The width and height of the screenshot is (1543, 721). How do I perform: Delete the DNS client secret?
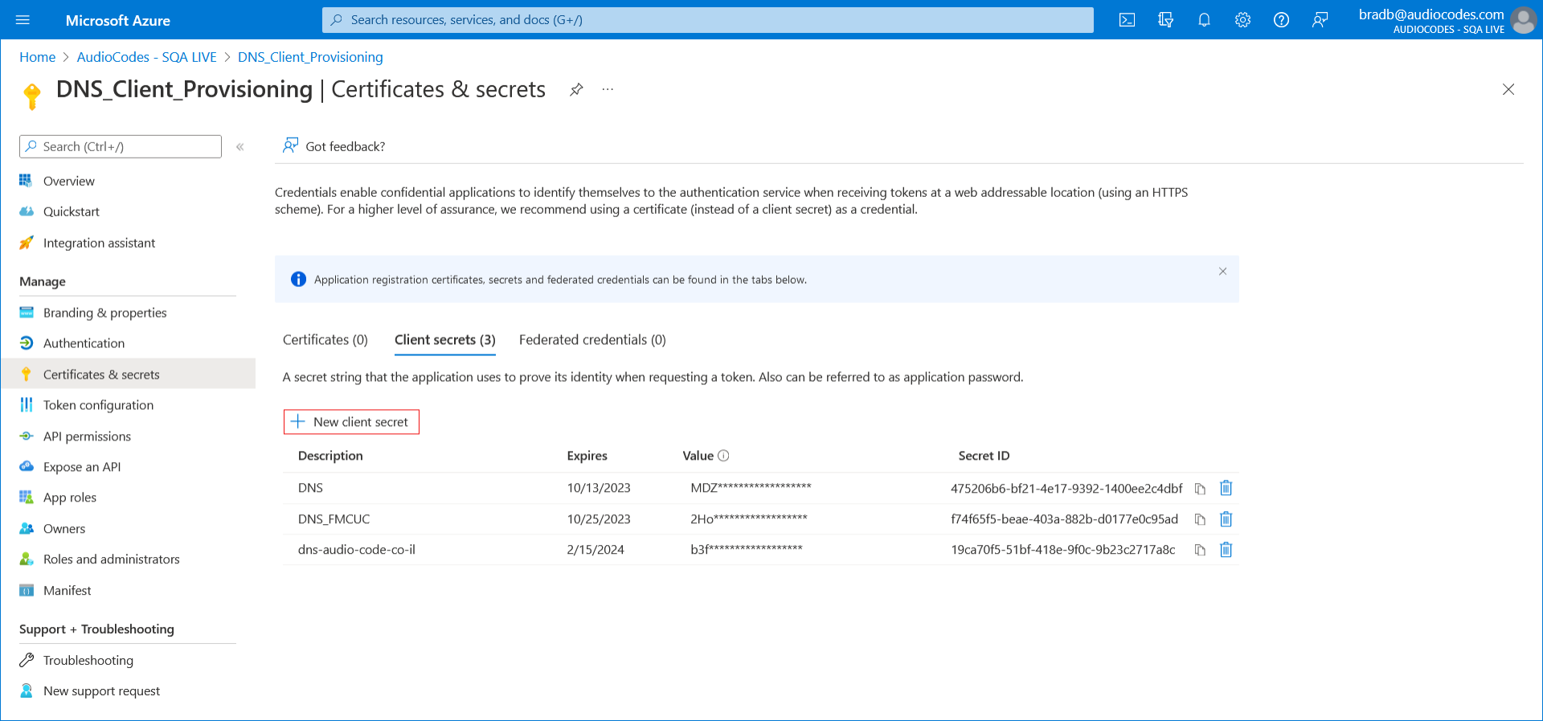tap(1226, 488)
